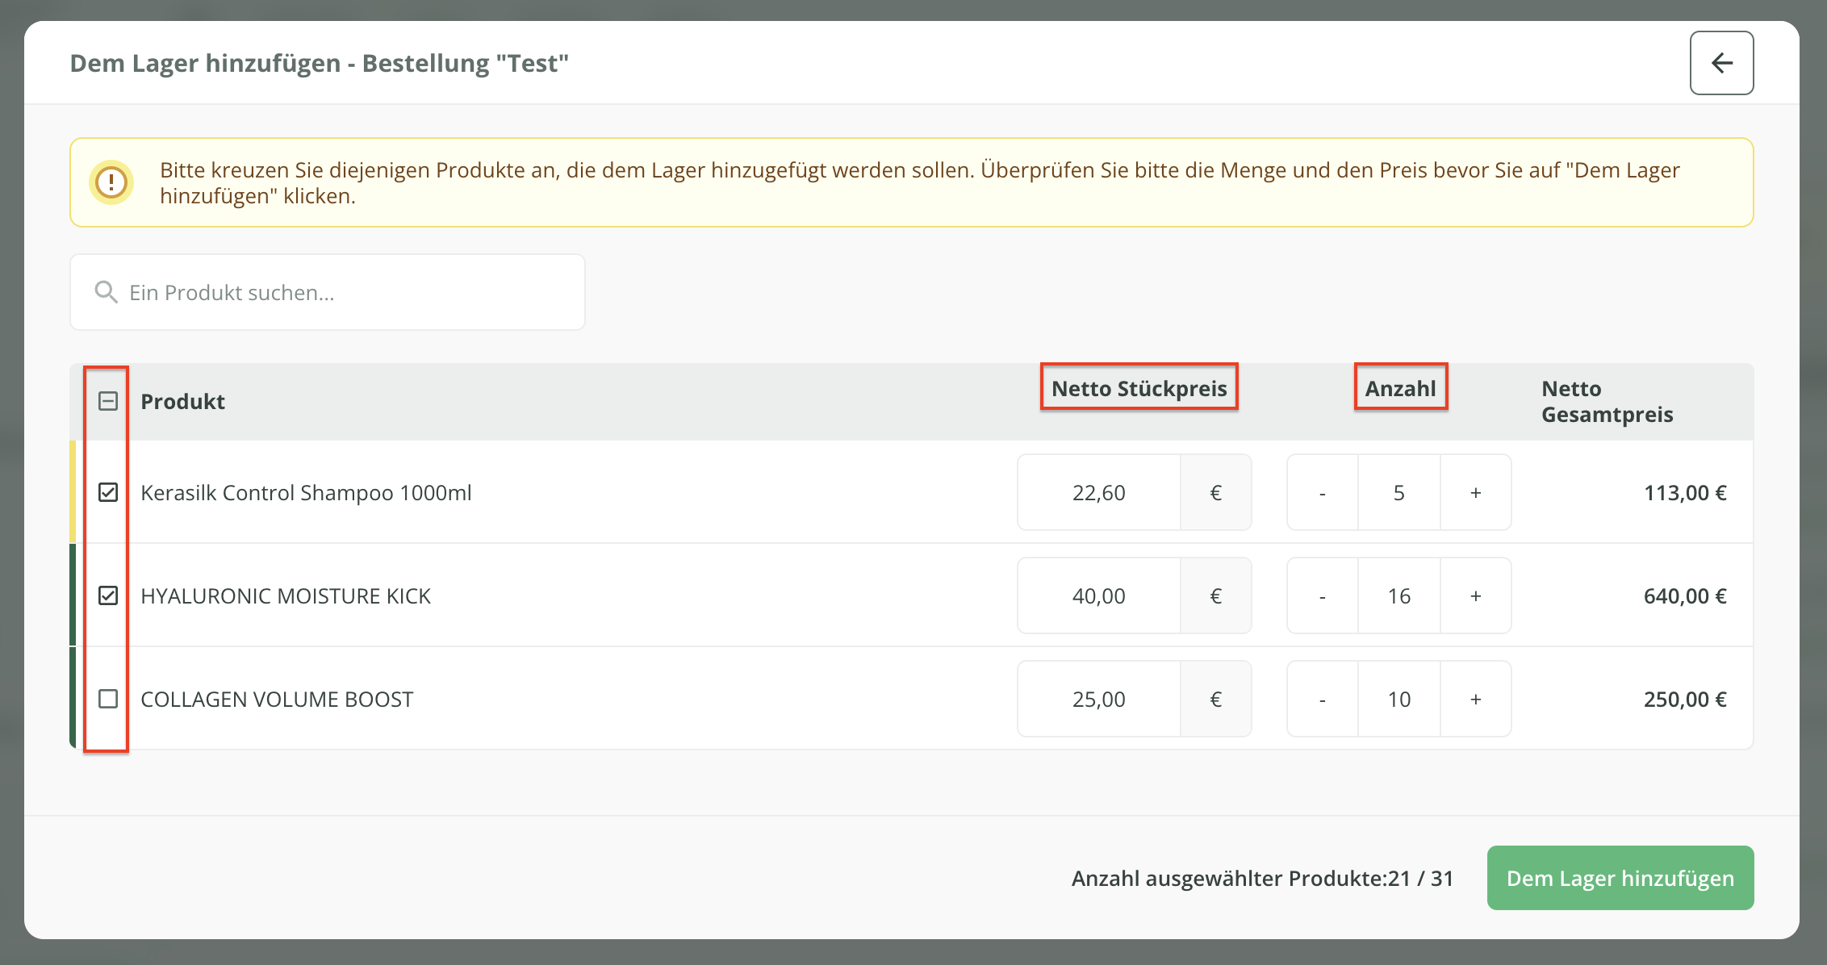
Task: Increase COLLAGEN VOLUME BOOST quantity
Action: click(x=1475, y=699)
